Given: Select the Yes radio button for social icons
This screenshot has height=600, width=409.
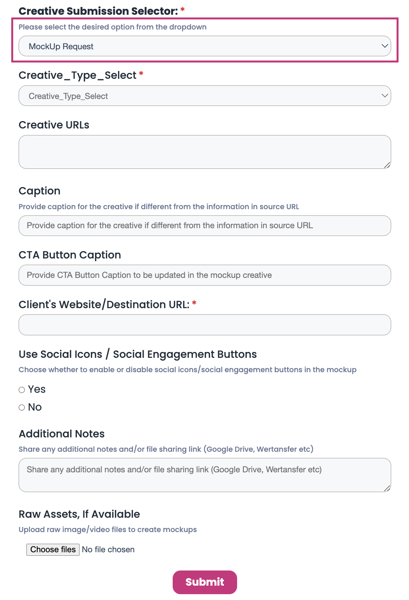Looking at the screenshot, I should tap(22, 390).
